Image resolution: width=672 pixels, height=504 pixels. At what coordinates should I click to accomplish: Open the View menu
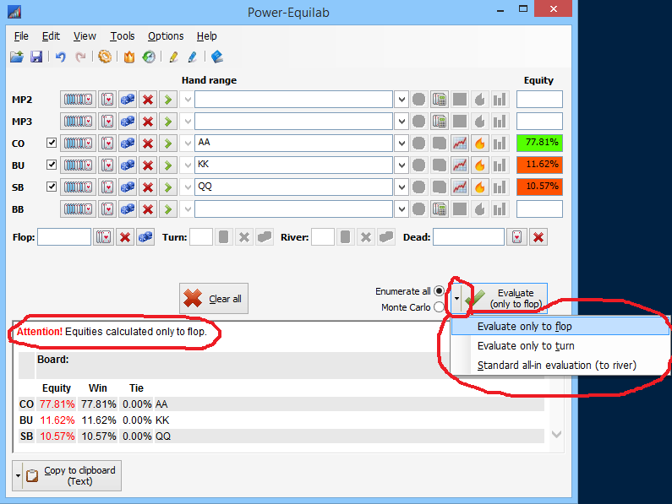[85, 36]
